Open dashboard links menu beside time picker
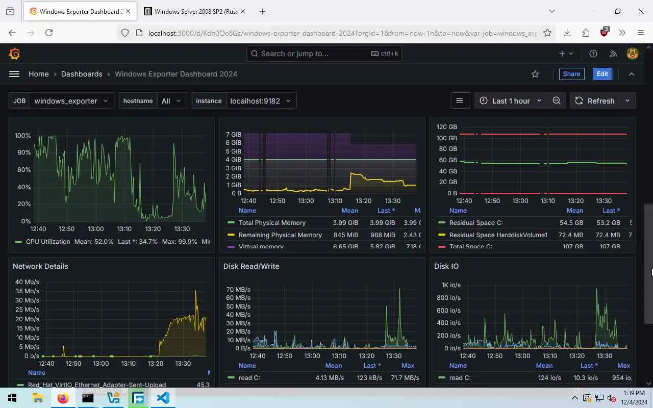This screenshot has height=408, width=653. [x=460, y=100]
